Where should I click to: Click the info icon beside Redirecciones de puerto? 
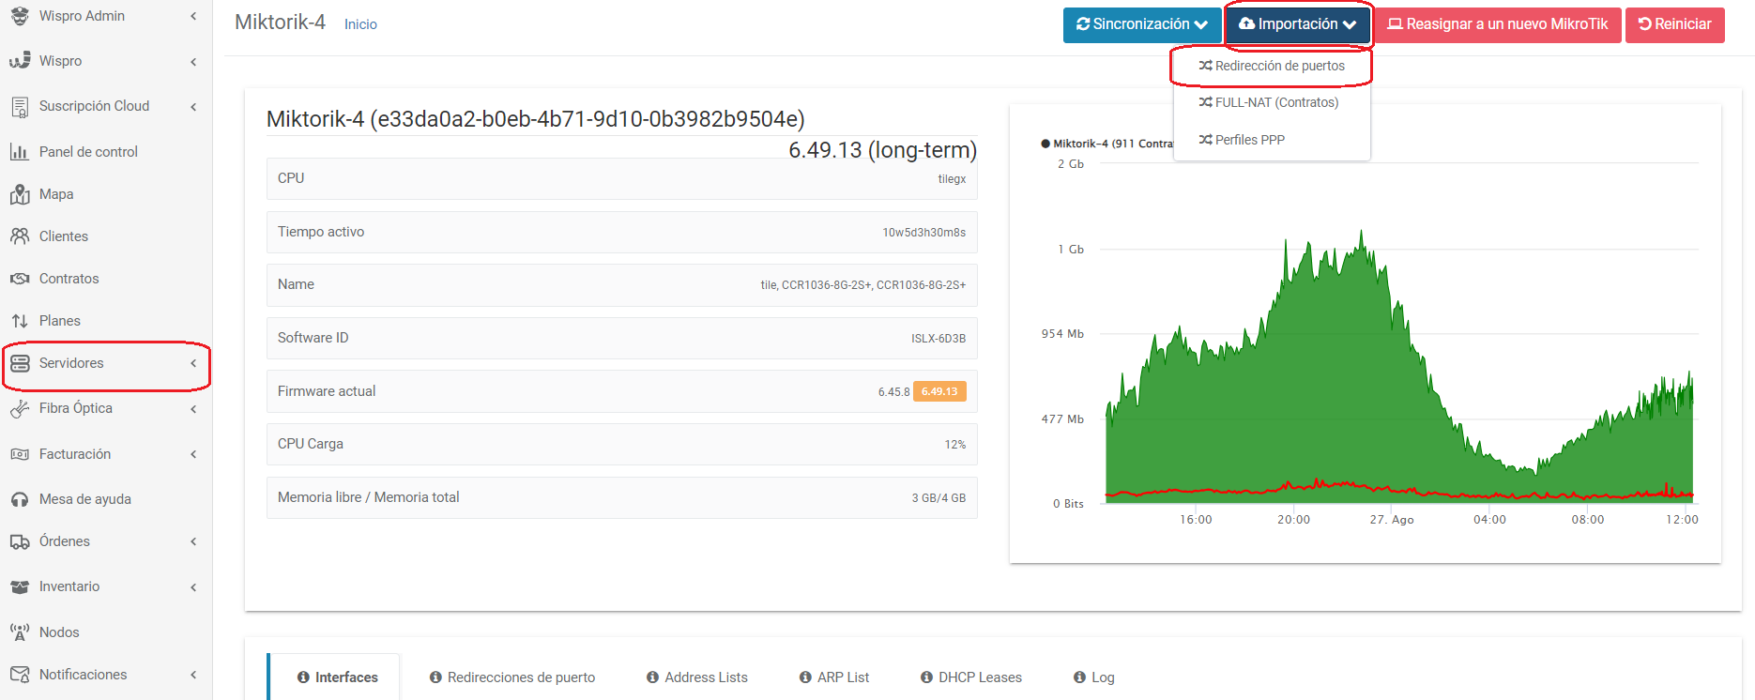435,677
